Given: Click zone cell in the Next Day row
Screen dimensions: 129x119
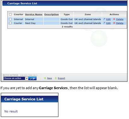Looking at the screenshot, I should coord(88,23).
